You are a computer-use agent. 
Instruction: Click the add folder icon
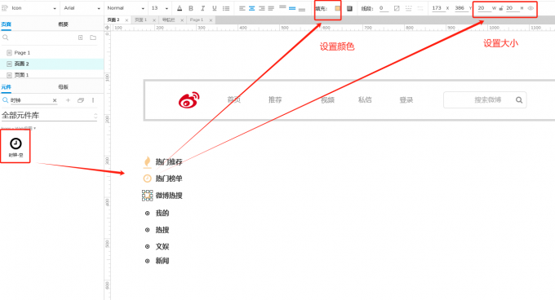click(93, 37)
